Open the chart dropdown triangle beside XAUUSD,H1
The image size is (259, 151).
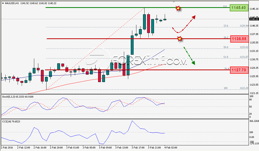click(3, 3)
